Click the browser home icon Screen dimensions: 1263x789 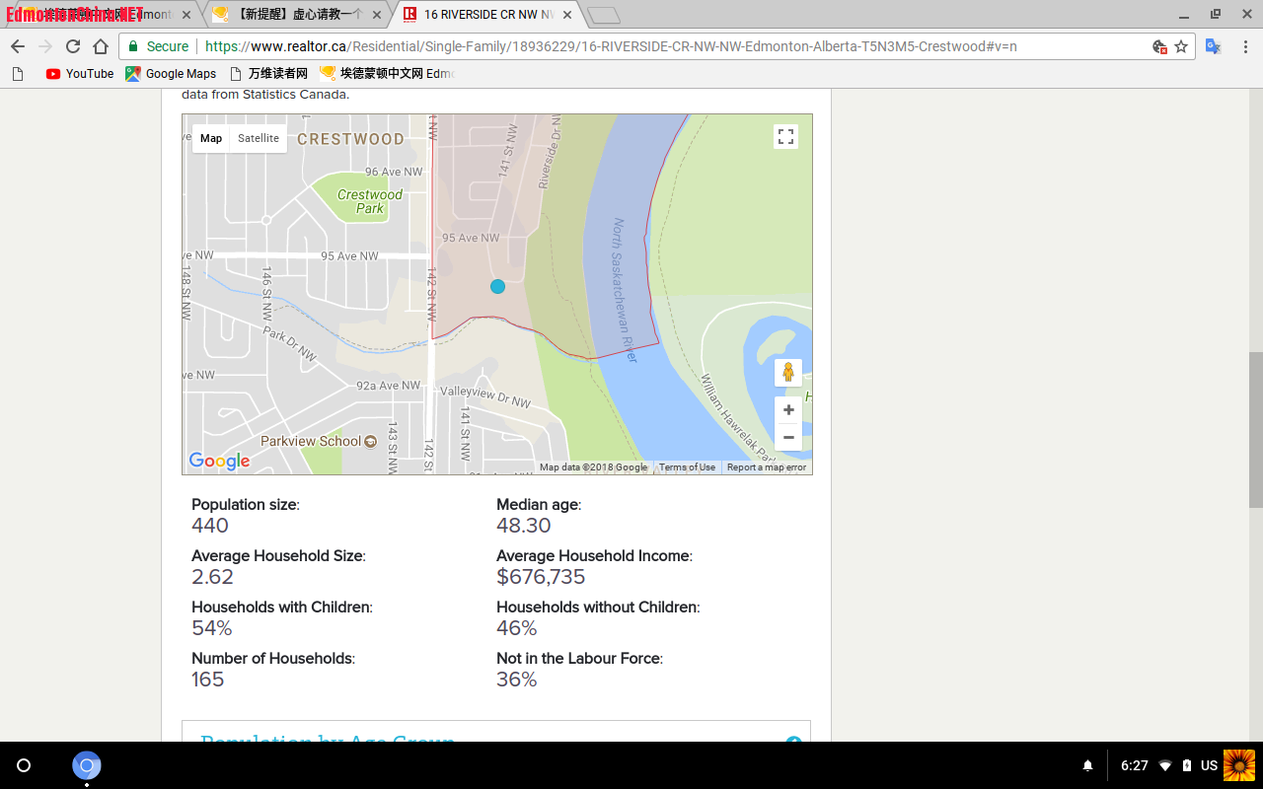pos(101,46)
